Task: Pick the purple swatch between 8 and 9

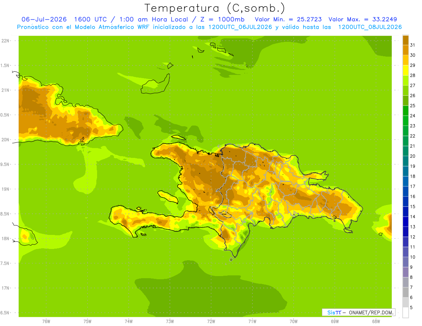Action: [x=405, y=273]
